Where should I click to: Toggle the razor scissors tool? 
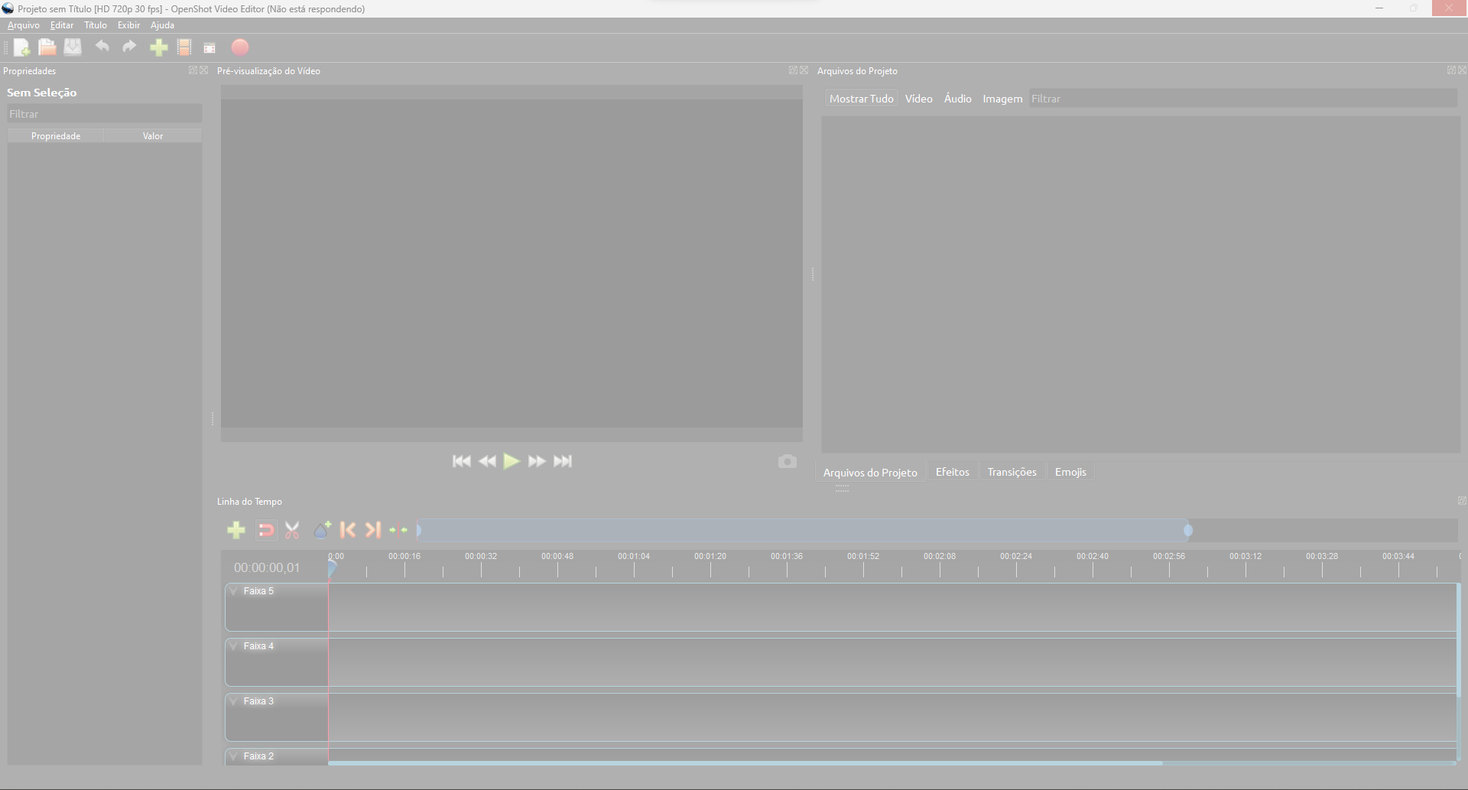point(292,530)
